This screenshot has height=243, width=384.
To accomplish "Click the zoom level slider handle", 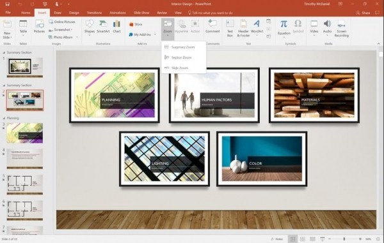I will click(344, 239).
